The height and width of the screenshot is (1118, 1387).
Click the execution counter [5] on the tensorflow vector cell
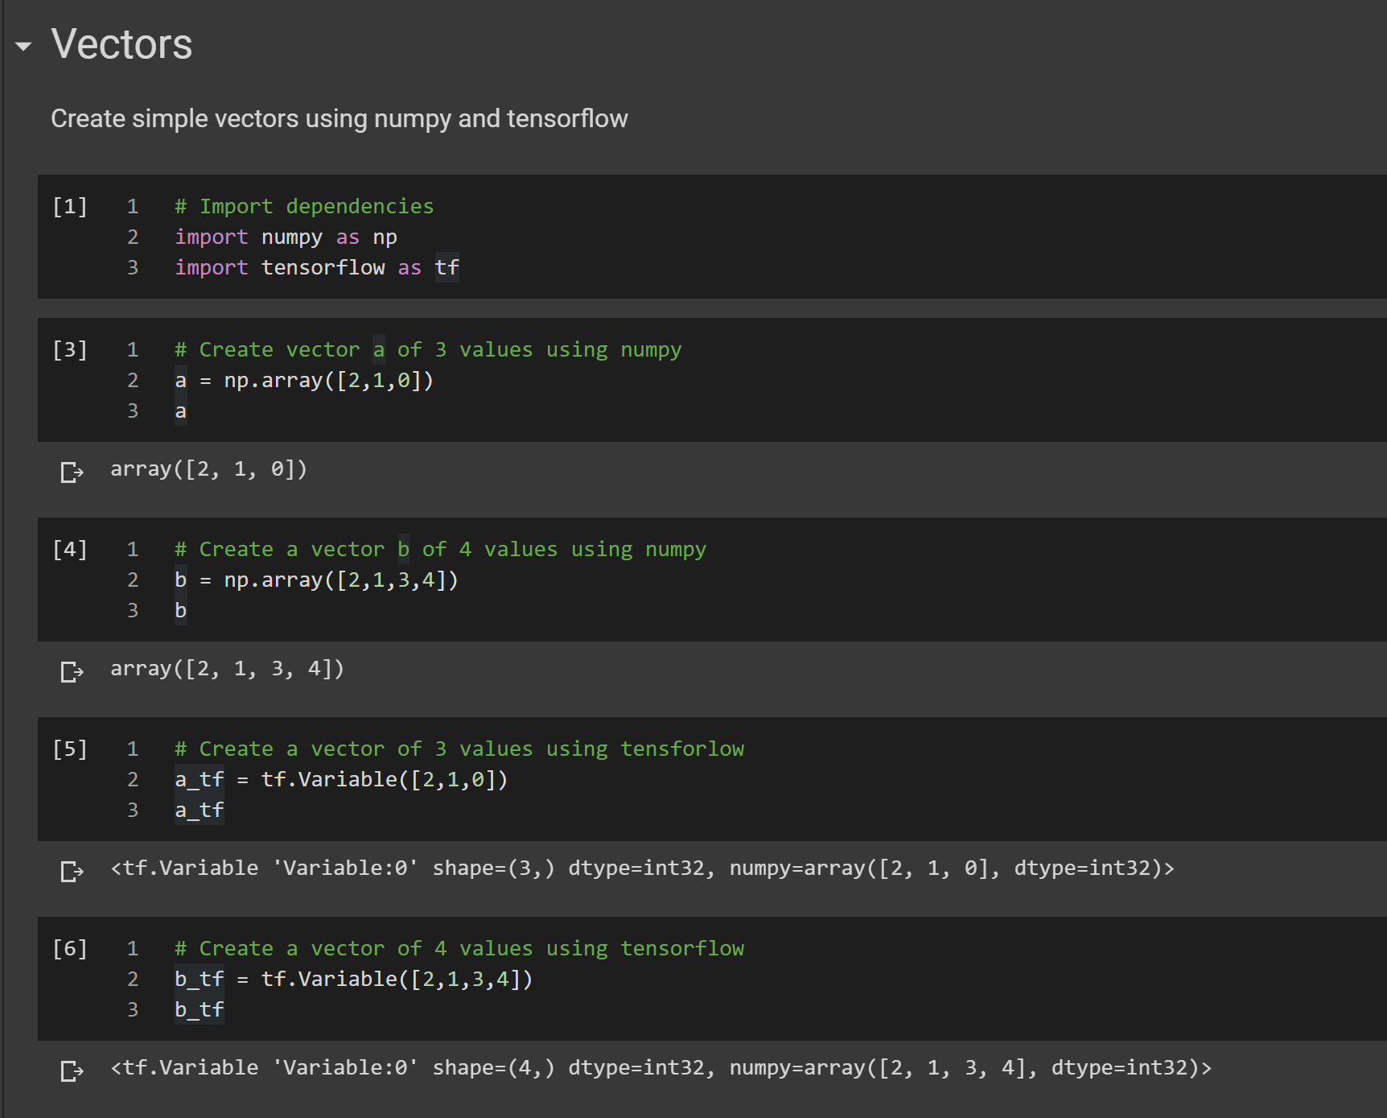click(x=70, y=749)
